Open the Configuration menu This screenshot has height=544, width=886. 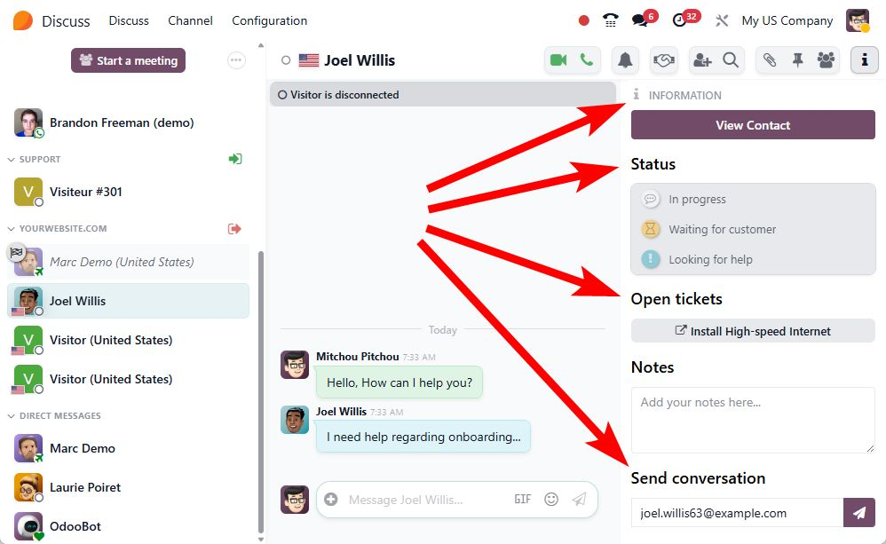coord(270,21)
